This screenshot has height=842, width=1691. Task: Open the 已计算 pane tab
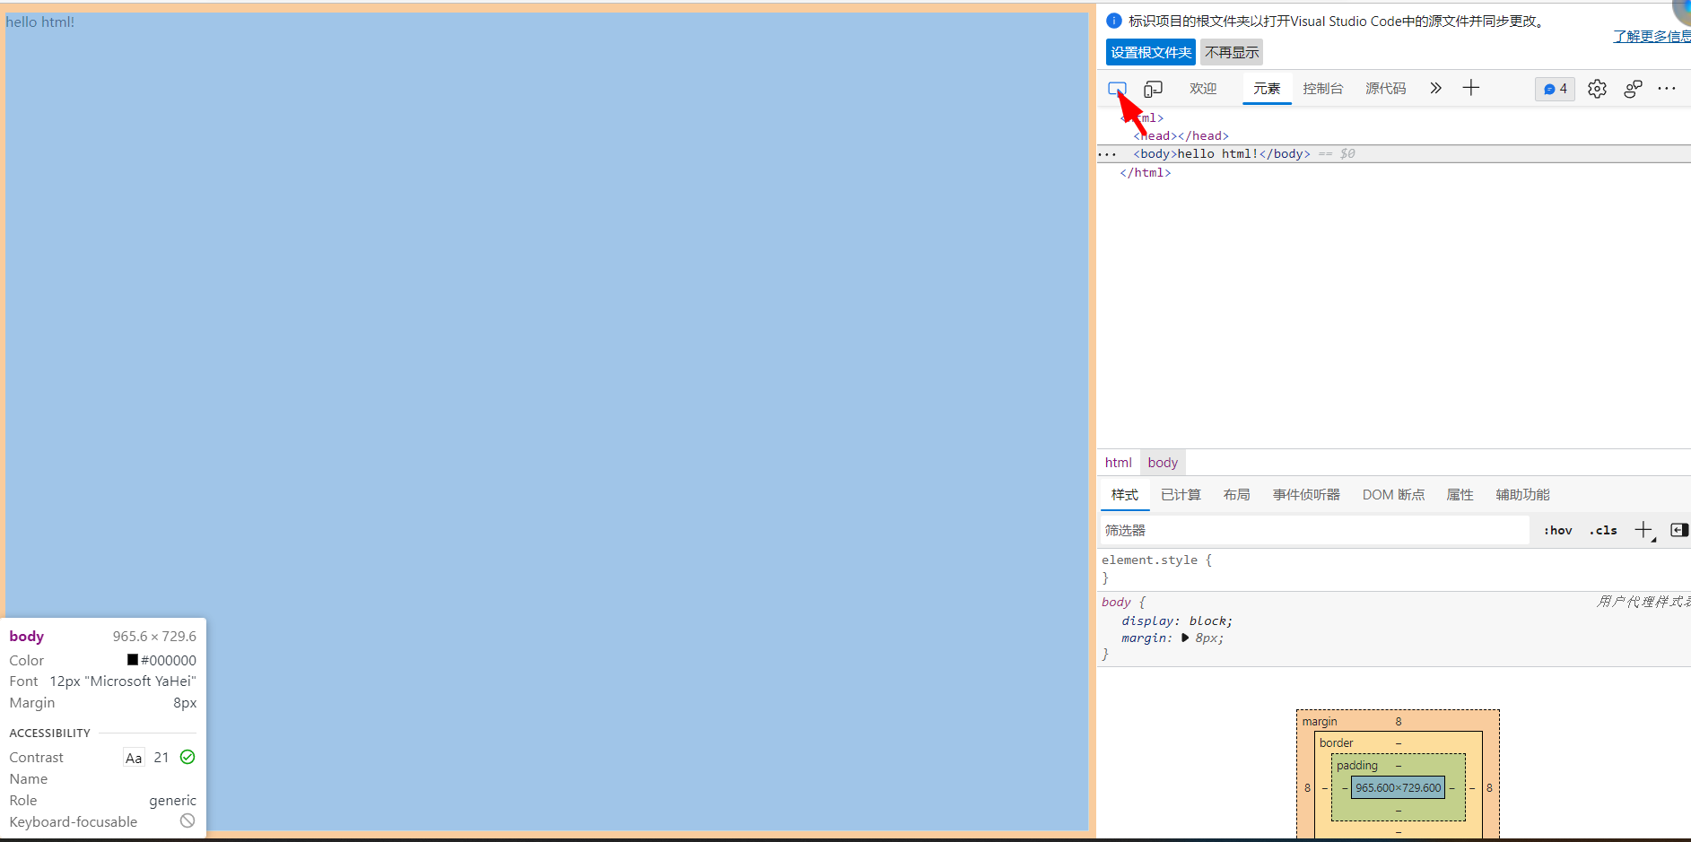1181,495
